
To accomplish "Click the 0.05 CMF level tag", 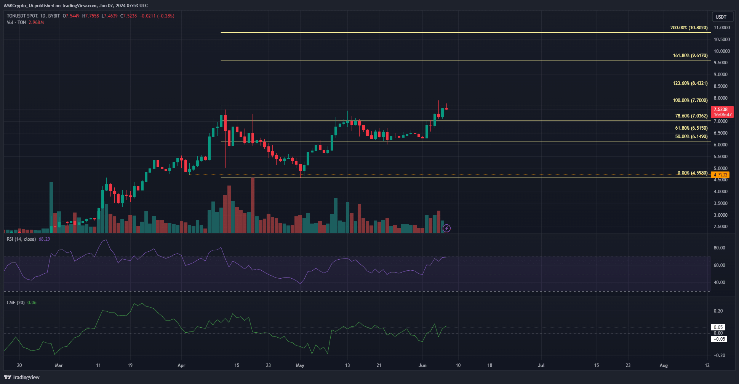I will click(x=718, y=327).
